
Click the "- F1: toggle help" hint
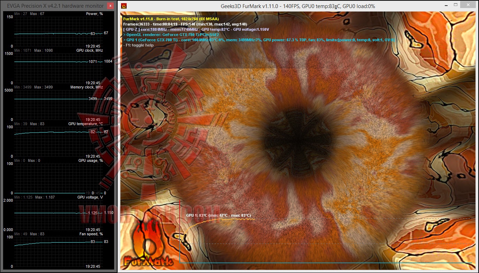pyautogui.click(x=139, y=45)
